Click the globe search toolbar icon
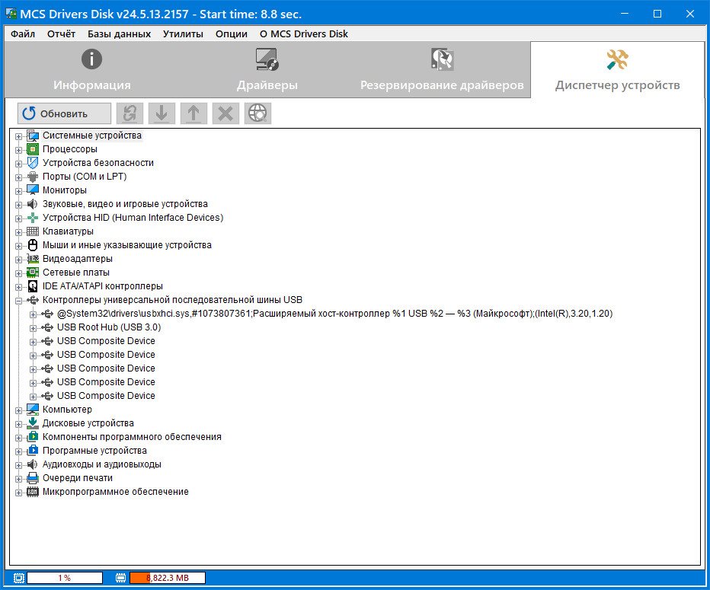Screen dimensions: 710x590 click(257, 113)
